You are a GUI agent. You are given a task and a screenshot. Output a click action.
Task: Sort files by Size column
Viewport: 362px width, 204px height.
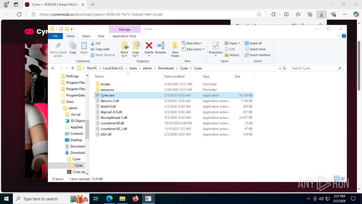pyautogui.click(x=244, y=76)
